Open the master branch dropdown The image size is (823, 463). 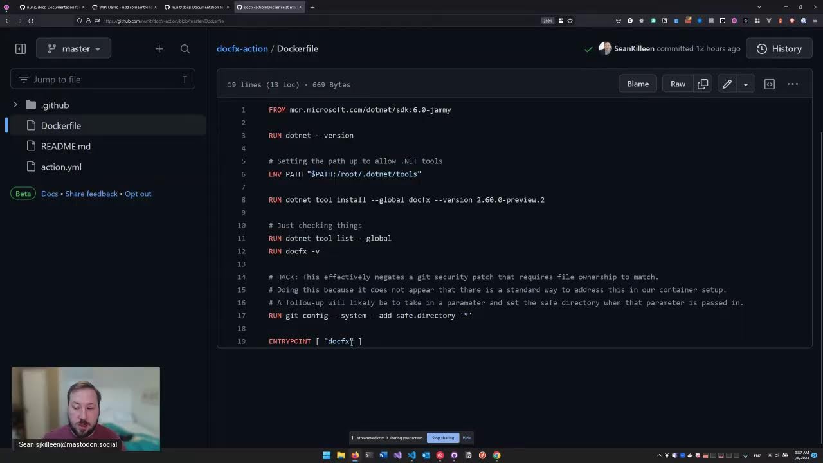(x=73, y=49)
